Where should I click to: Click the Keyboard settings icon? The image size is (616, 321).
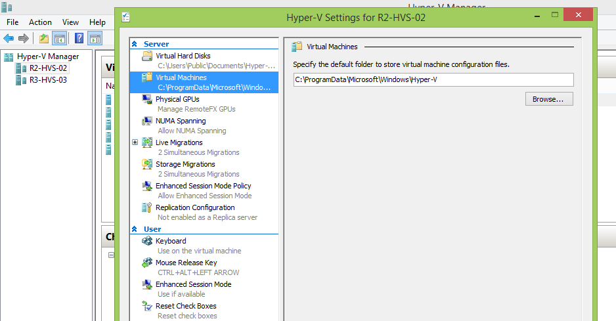point(147,240)
